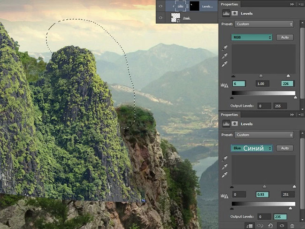This screenshot has height=229, width=305.
Task: Open Preset dropdown above the RGB channel
Action: (264, 24)
